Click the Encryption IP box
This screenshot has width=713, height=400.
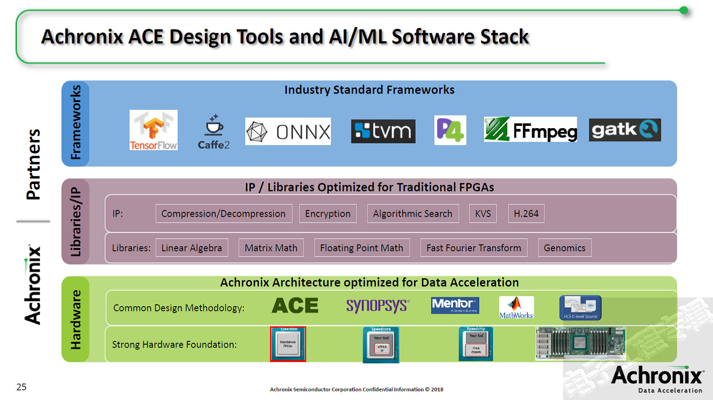pyautogui.click(x=328, y=214)
